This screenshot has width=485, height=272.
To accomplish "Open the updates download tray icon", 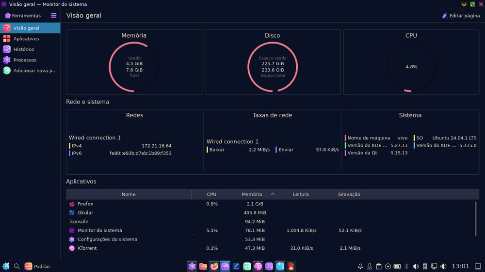I will pos(370,266).
